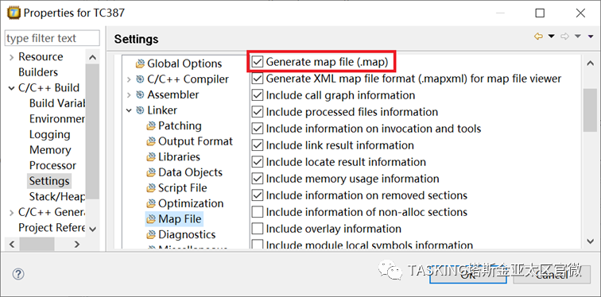Screen dimensions: 601x297
Task: Collapse the C/C++ Build tree node
Action: click(x=11, y=88)
